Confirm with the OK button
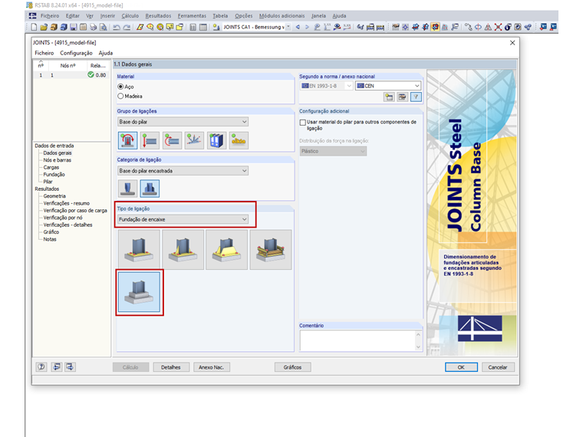Viewport: 583px width, 437px height. click(461, 367)
